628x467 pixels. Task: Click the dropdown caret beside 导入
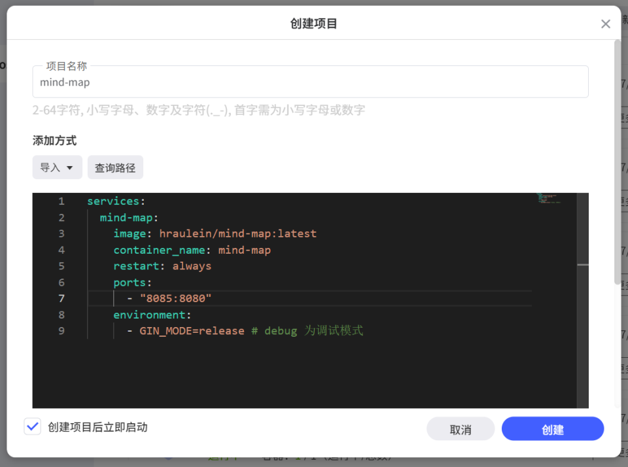click(x=71, y=167)
